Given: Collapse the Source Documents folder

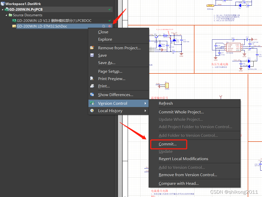Looking at the screenshot, I should coord(7,15).
